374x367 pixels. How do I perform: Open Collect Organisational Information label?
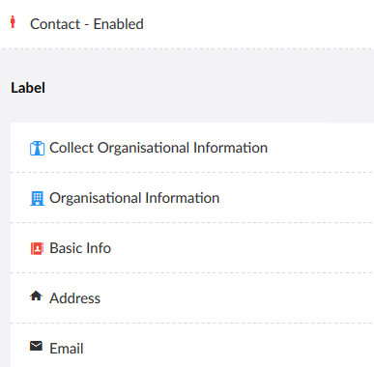[158, 148]
